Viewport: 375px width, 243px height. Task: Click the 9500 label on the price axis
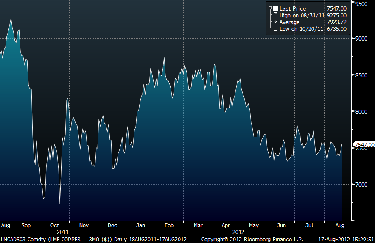click(x=361, y=3)
